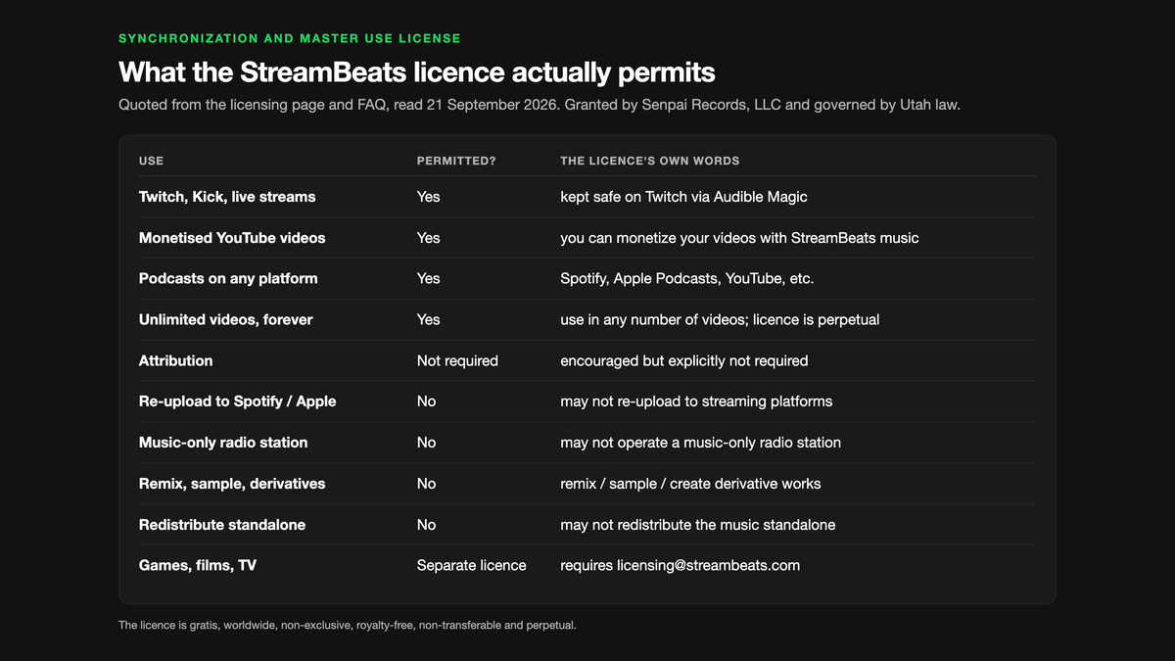Click 'Yes' in the Twitch, Kick row
The image size is (1175, 661).
tap(429, 197)
